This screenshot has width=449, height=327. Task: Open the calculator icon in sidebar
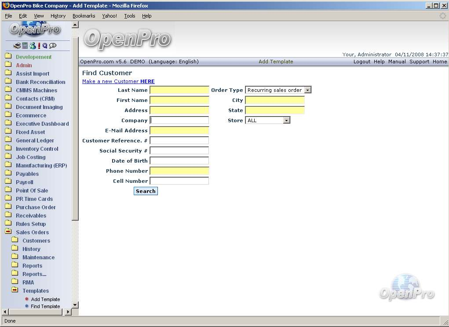tap(25, 46)
